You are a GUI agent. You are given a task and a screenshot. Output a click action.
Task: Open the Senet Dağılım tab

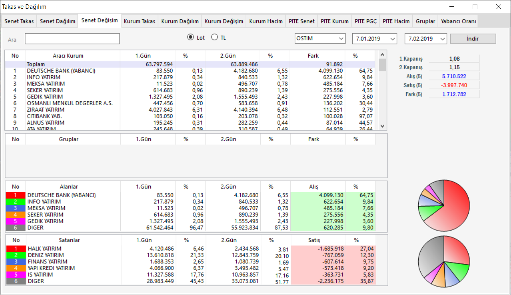tap(58, 21)
